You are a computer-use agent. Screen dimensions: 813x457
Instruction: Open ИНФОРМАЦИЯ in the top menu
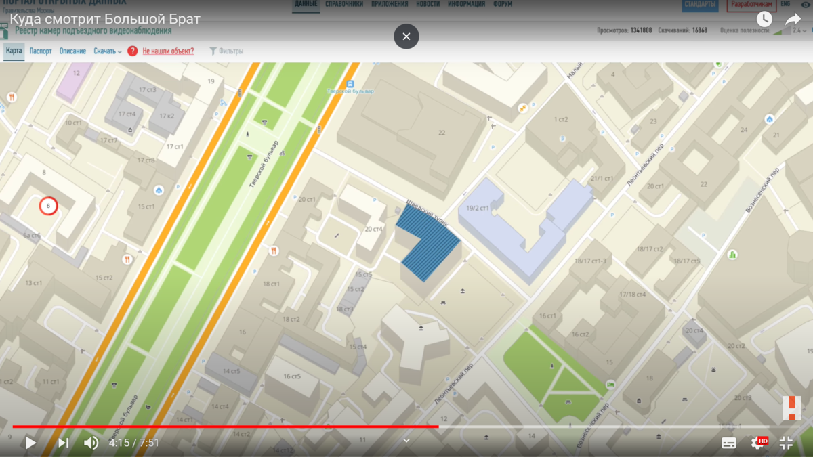click(x=466, y=5)
